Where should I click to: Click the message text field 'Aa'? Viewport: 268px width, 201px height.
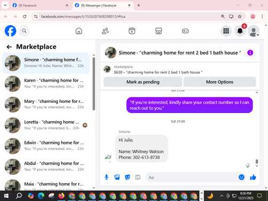[191, 177]
